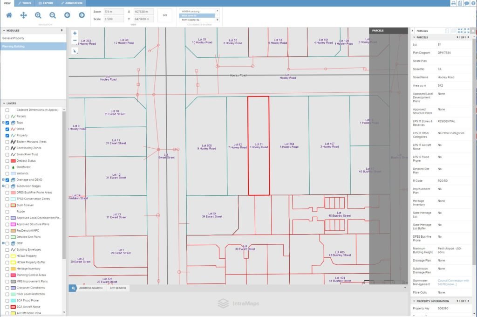The height and width of the screenshot is (317, 477).
Task: Disable the Drainage and DBYD layer
Action: pos(7,180)
